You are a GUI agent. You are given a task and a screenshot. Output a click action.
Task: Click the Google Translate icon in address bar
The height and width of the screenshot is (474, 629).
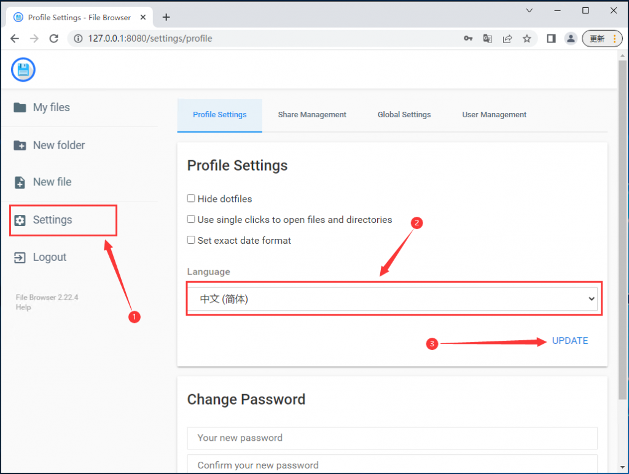click(488, 38)
